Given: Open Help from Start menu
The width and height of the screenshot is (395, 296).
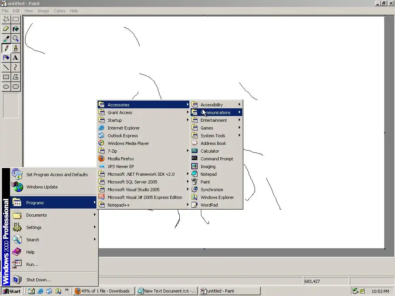Looking at the screenshot, I should (x=54, y=252).
